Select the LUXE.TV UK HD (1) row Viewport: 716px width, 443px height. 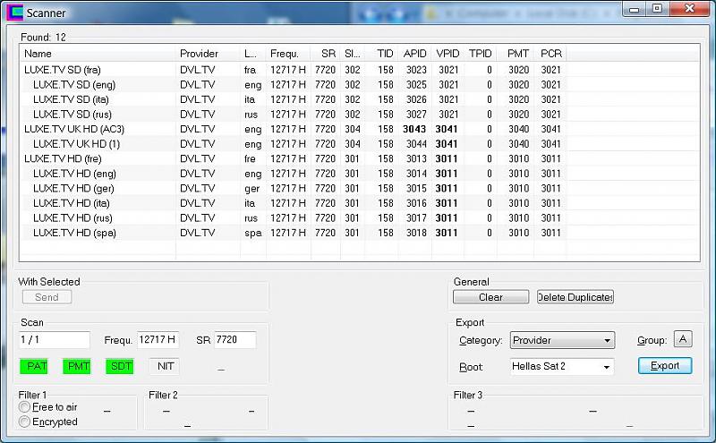pyautogui.click(x=294, y=144)
